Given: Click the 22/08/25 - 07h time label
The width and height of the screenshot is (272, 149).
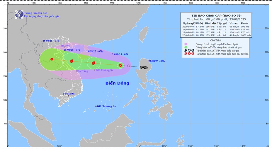Looking at the screenshot, I should pos(157,61).
